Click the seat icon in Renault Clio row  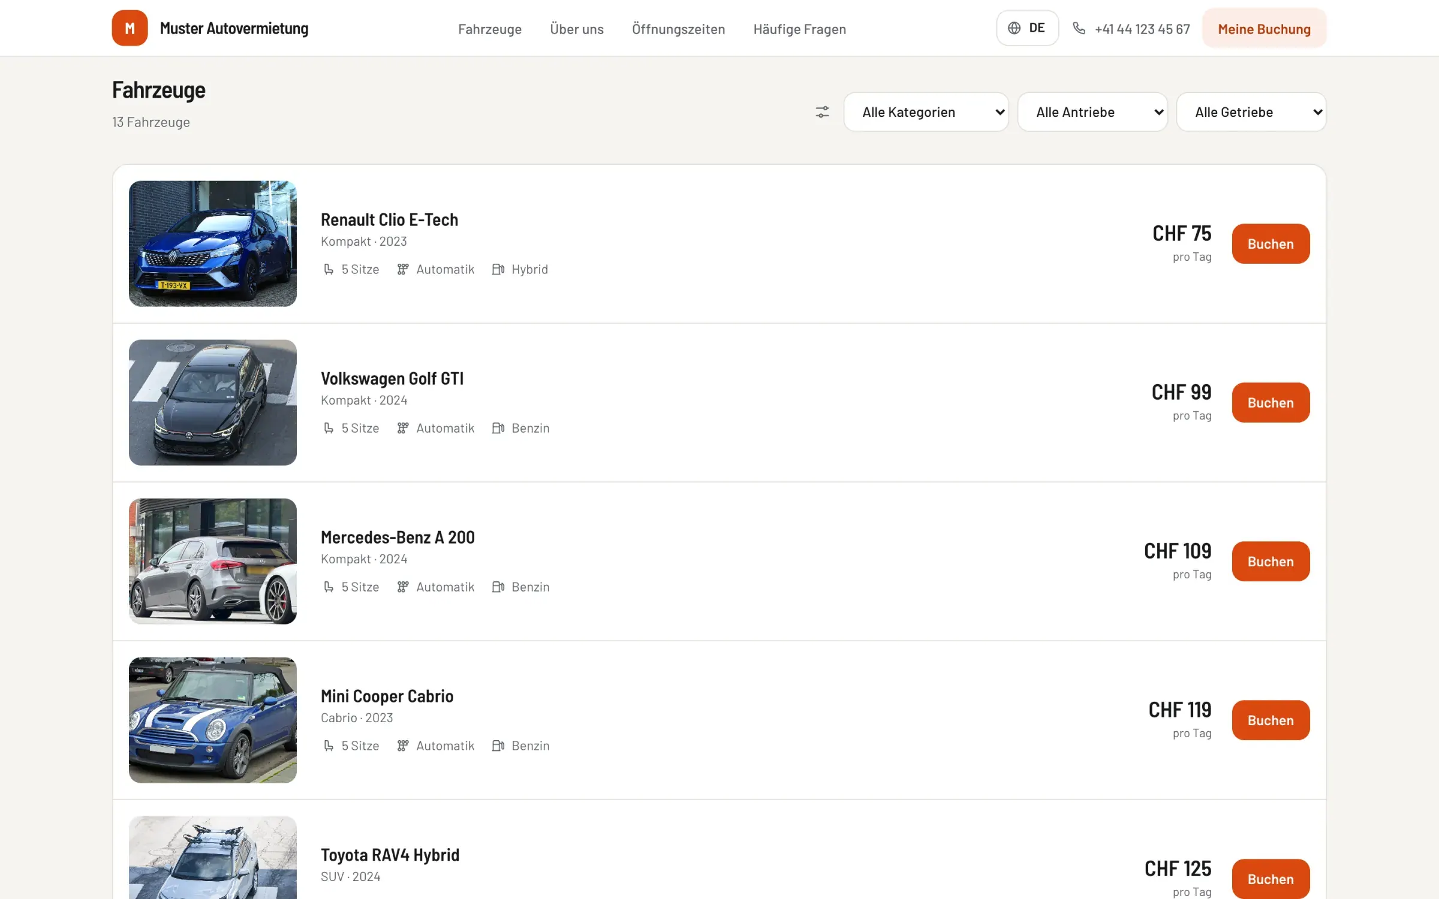[329, 270]
